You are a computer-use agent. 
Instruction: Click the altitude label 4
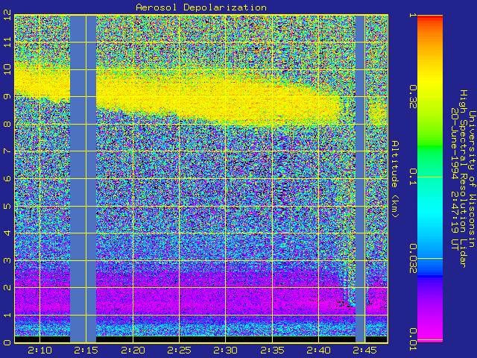7,233
